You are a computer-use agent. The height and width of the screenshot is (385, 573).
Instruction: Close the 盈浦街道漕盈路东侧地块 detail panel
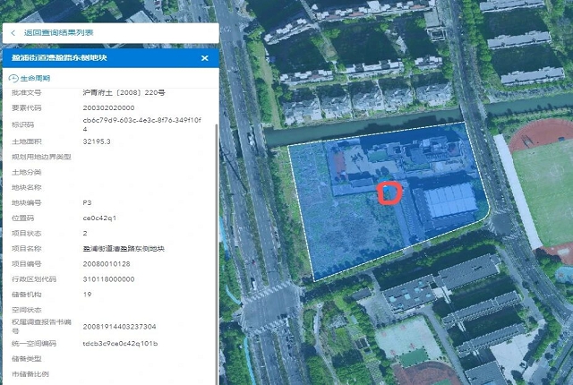[205, 58]
